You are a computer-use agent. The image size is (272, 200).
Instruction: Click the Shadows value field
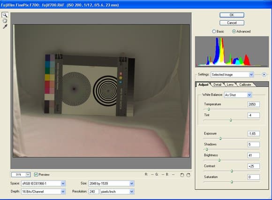point(253,145)
